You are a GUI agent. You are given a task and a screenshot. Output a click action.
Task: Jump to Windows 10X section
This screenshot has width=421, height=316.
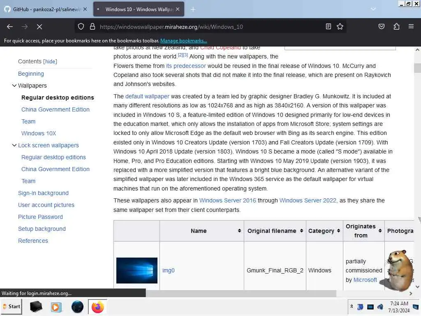(x=39, y=133)
